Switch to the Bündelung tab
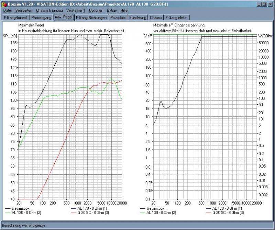 click(x=138, y=18)
